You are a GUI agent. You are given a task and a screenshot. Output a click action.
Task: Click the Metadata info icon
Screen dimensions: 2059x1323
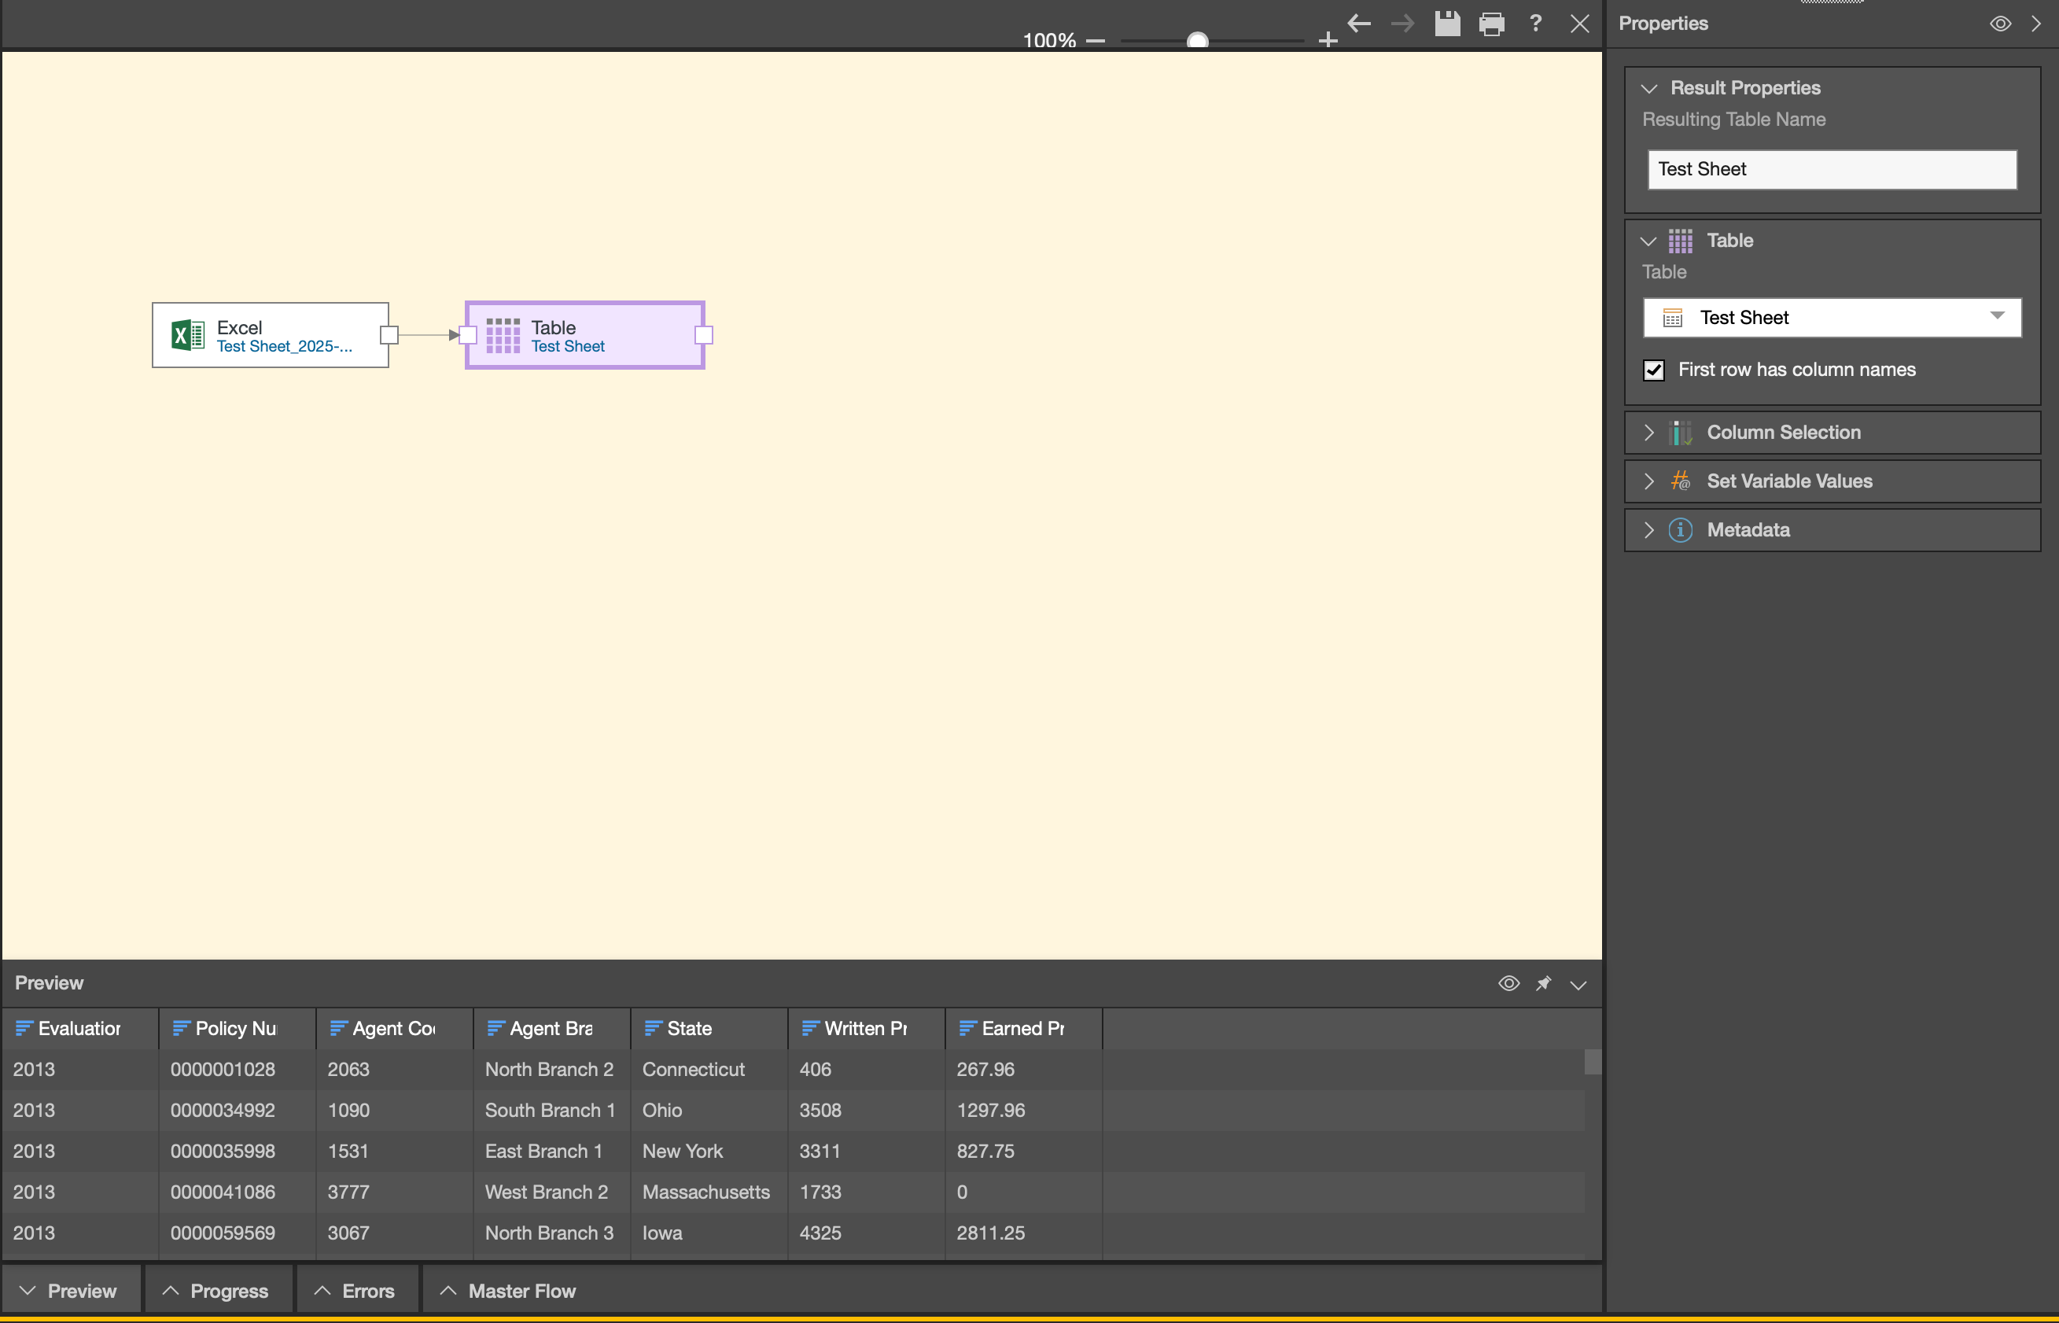[1681, 530]
